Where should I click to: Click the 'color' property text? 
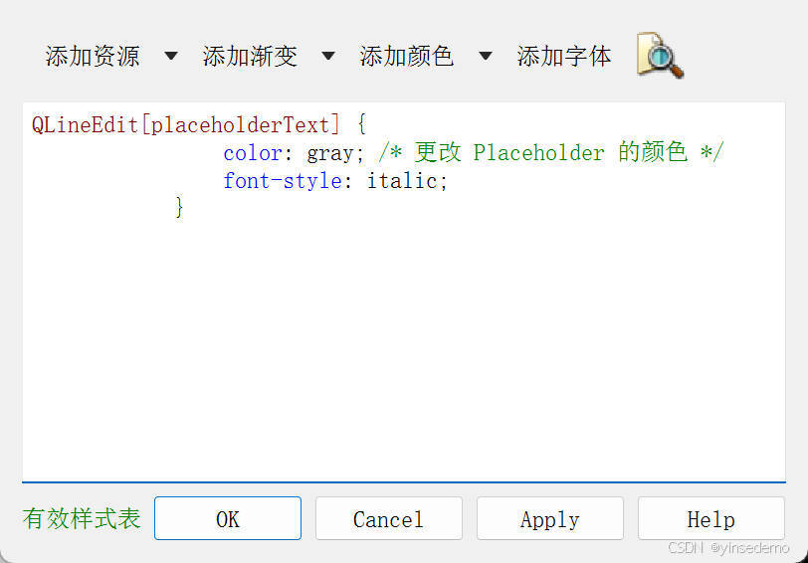pyautogui.click(x=253, y=153)
